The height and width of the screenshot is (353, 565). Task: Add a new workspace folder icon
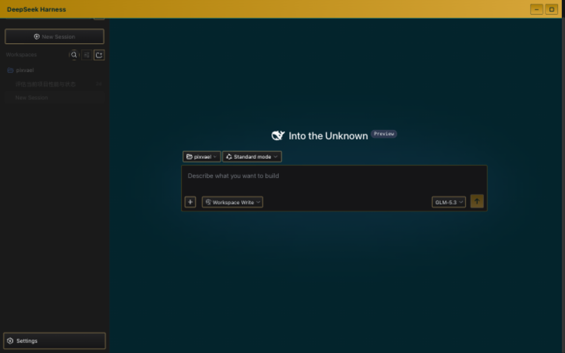(x=99, y=55)
